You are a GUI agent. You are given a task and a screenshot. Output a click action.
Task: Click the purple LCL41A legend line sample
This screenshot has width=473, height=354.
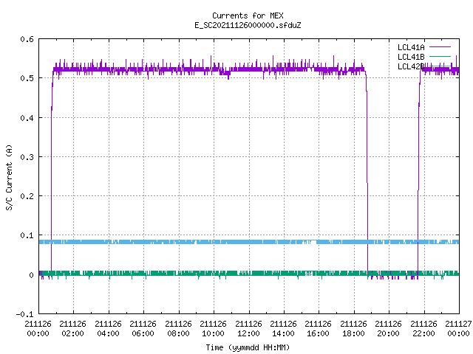pyautogui.click(x=440, y=47)
